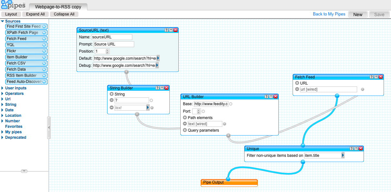Open Debug value dropdown arrow in SourceURL
391x192 pixels.
pyautogui.click(x=157, y=66)
